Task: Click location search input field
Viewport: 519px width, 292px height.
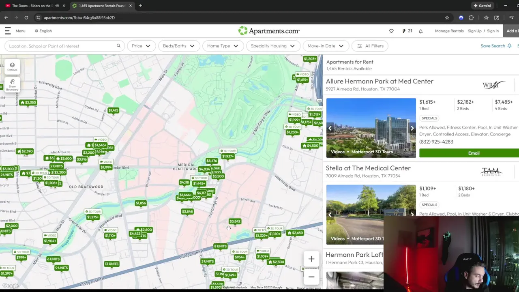Action: pyautogui.click(x=61, y=46)
